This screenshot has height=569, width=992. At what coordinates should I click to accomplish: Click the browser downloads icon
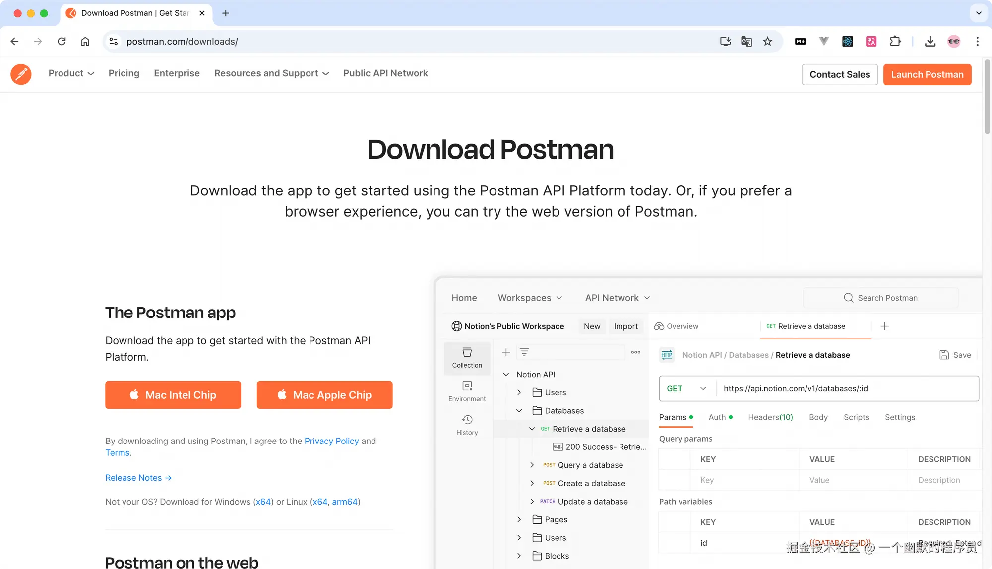click(930, 41)
